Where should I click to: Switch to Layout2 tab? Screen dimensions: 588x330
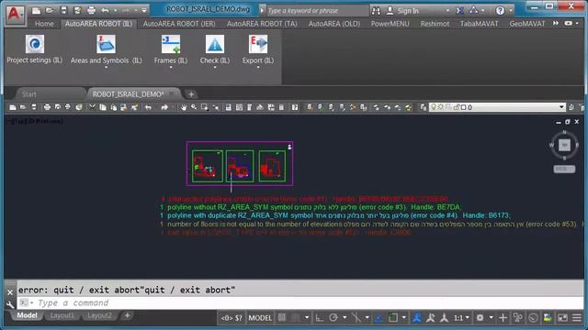(x=99, y=315)
